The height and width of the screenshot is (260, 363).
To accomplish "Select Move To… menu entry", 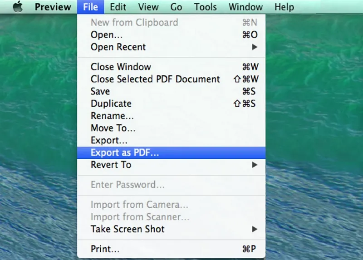I will (x=113, y=128).
